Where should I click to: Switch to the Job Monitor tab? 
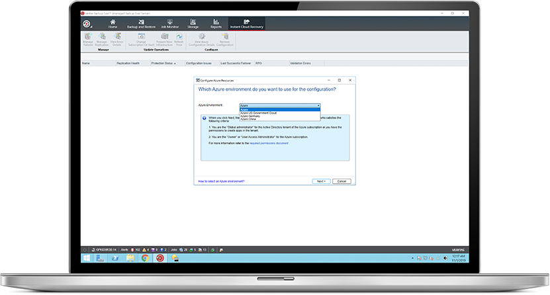pos(170,24)
